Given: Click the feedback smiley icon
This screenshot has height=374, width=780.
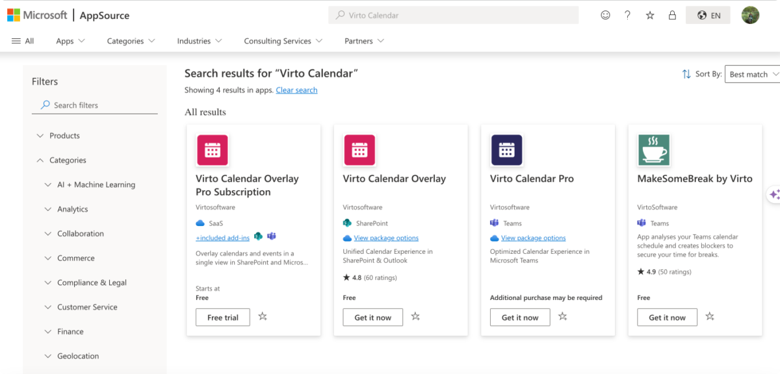Looking at the screenshot, I should coord(605,15).
